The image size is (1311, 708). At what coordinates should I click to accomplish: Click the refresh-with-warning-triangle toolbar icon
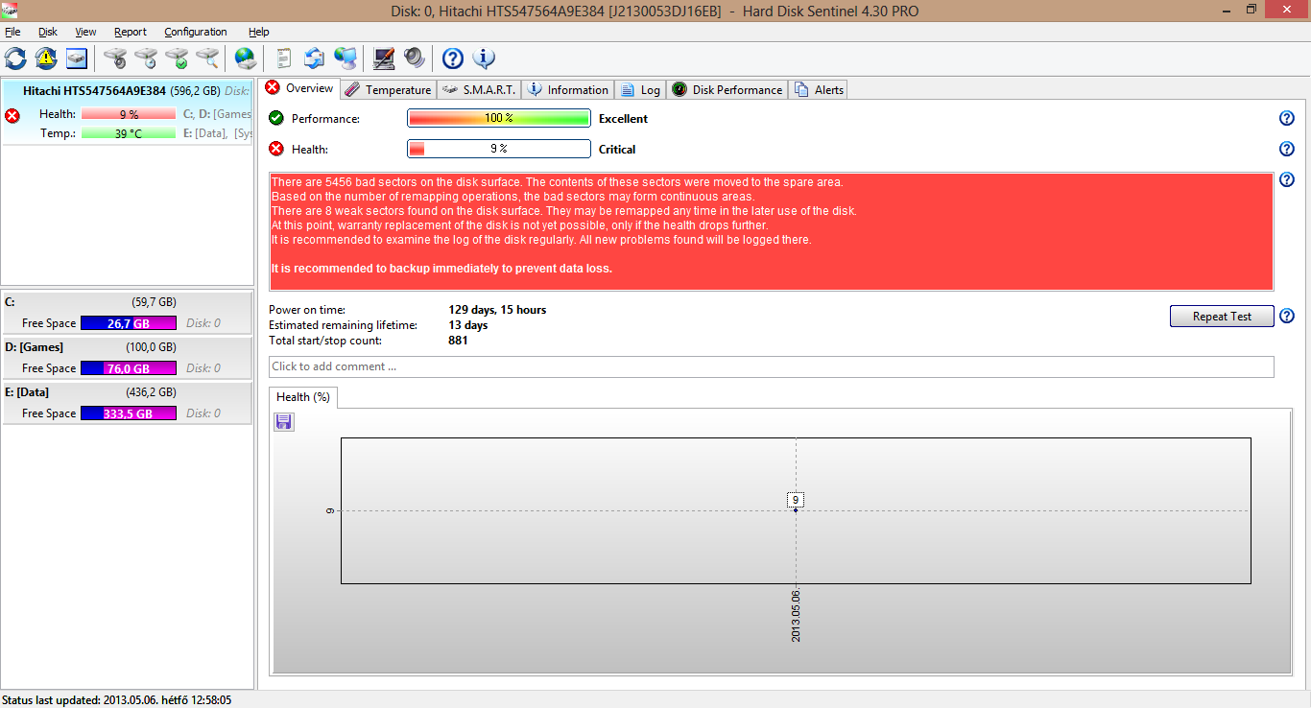(46, 59)
